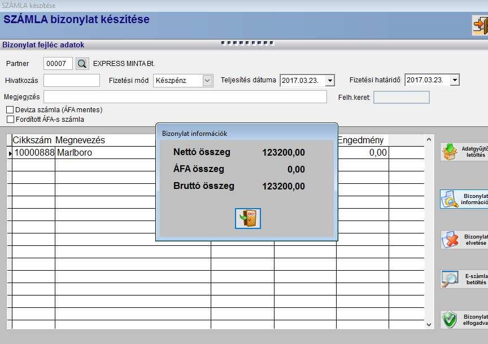Click the EXPRESS MINTA Bt. partner name
This screenshot has height=344, width=488.
124,64
